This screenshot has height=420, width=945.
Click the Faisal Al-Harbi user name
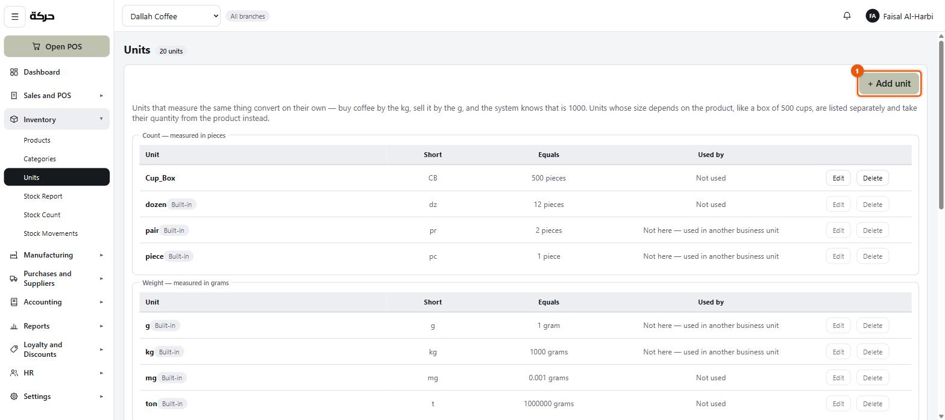point(908,16)
